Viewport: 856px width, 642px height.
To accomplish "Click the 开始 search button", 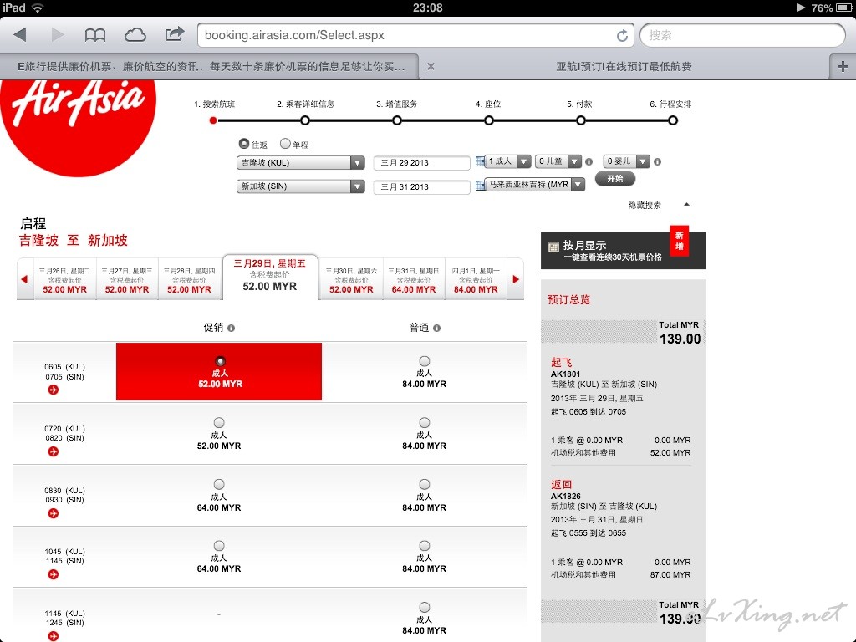I will [615, 179].
